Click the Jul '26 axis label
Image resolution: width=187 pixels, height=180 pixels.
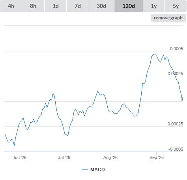pos(64,157)
